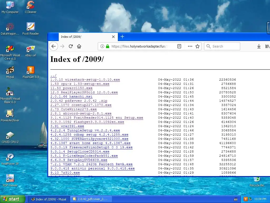This screenshot has height=203, width=270.
Task: Open PowerArchiver desktop icon
Action: pyautogui.click(x=10, y=116)
